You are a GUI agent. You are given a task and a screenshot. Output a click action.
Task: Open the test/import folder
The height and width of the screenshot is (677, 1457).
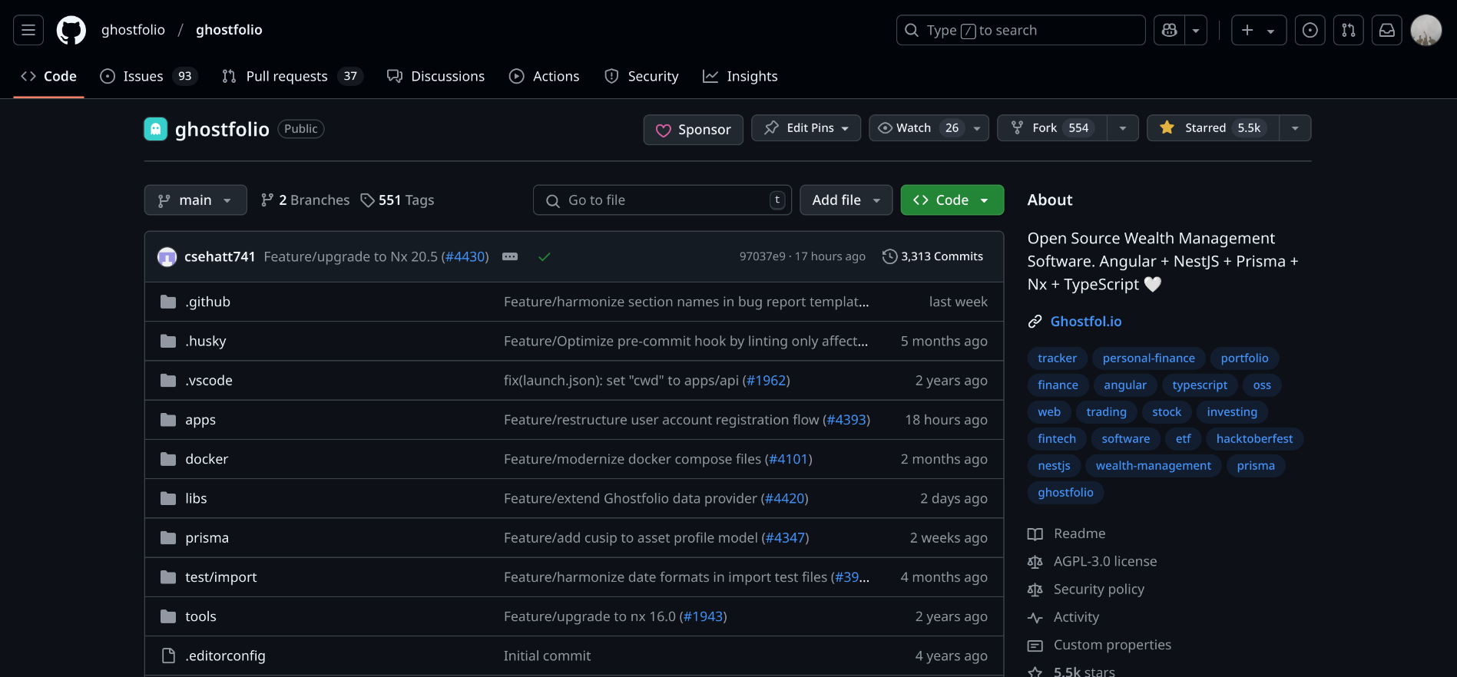[220, 577]
